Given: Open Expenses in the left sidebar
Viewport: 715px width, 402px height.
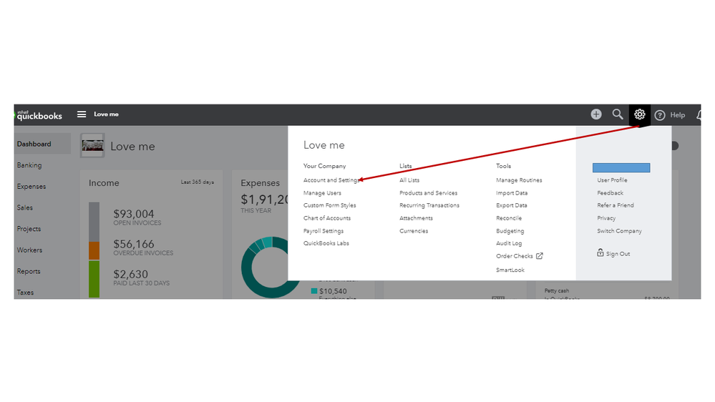Looking at the screenshot, I should pyautogui.click(x=31, y=187).
